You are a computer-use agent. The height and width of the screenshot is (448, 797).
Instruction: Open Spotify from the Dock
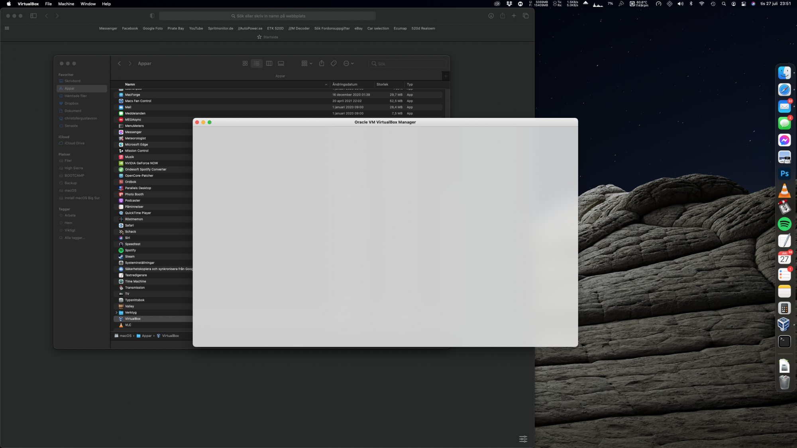[784, 224]
